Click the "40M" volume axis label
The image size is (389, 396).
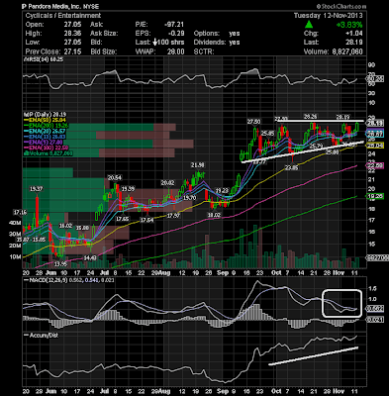pyautogui.click(x=15, y=223)
